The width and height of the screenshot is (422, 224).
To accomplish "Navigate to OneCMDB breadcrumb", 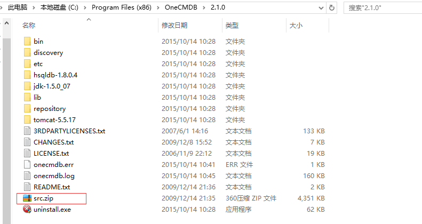I will [x=181, y=7].
